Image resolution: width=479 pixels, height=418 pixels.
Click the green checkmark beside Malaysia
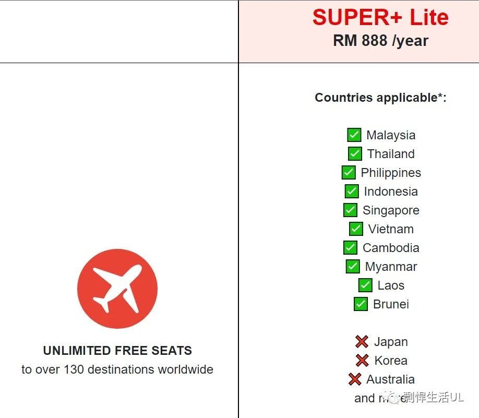(354, 135)
